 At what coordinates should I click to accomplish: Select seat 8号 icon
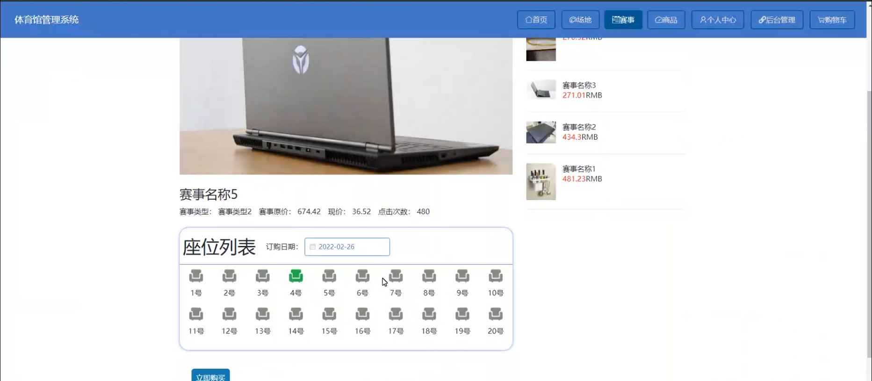(429, 276)
